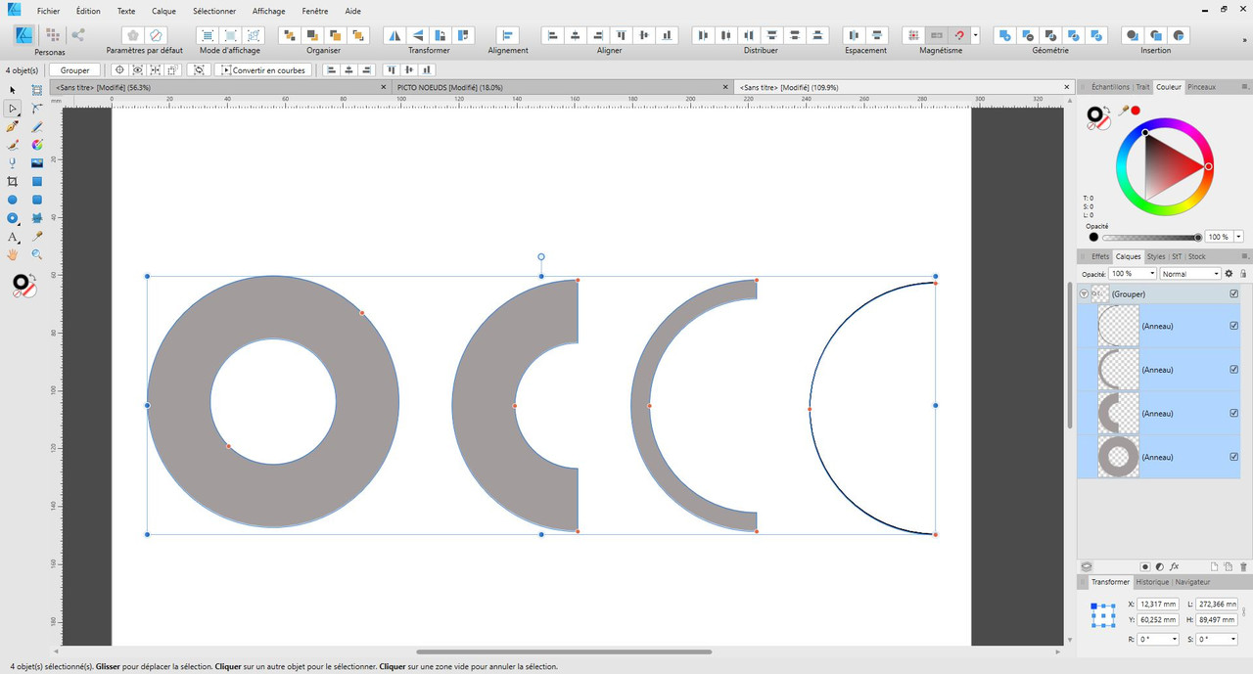The image size is (1253, 674).
Task: Apply geometry Intersect operation
Action: pyautogui.click(x=1050, y=35)
